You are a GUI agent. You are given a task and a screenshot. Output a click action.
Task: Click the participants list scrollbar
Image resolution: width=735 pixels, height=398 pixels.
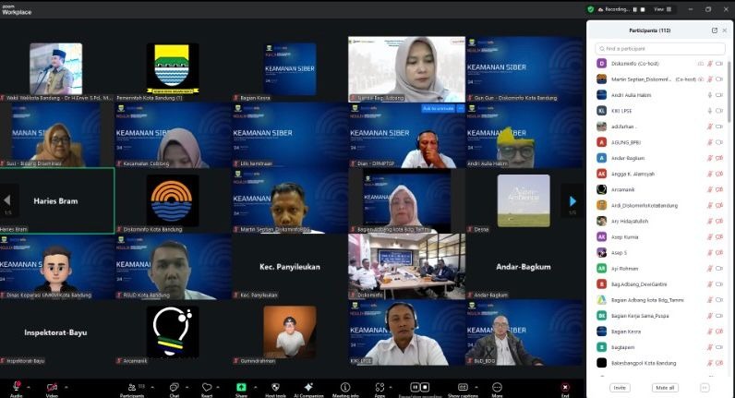[729, 91]
